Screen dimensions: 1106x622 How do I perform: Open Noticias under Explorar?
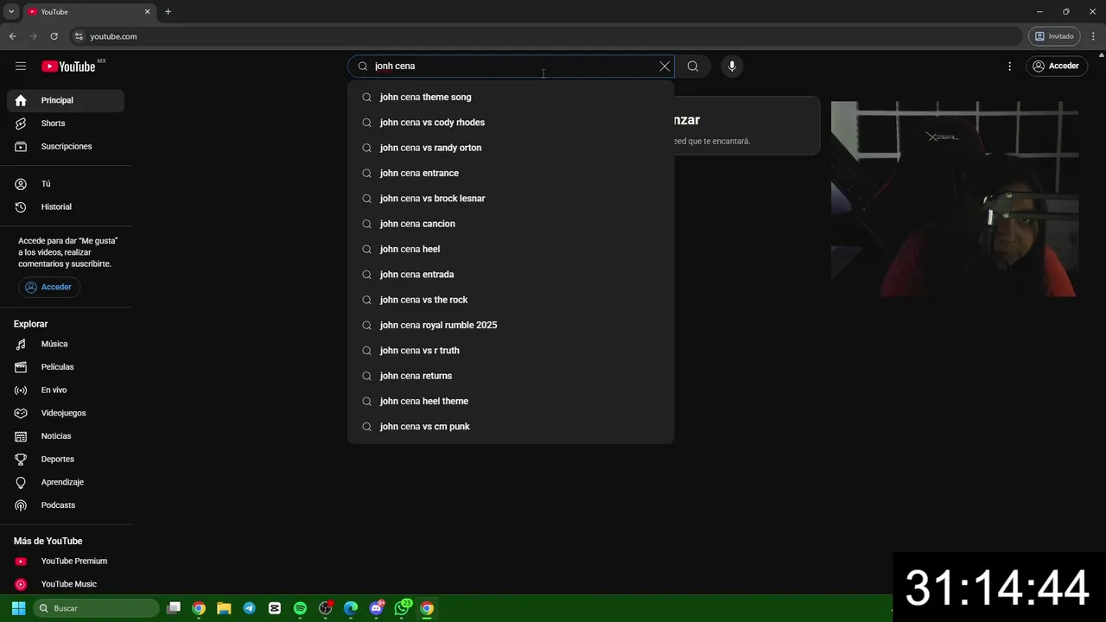pos(66,436)
